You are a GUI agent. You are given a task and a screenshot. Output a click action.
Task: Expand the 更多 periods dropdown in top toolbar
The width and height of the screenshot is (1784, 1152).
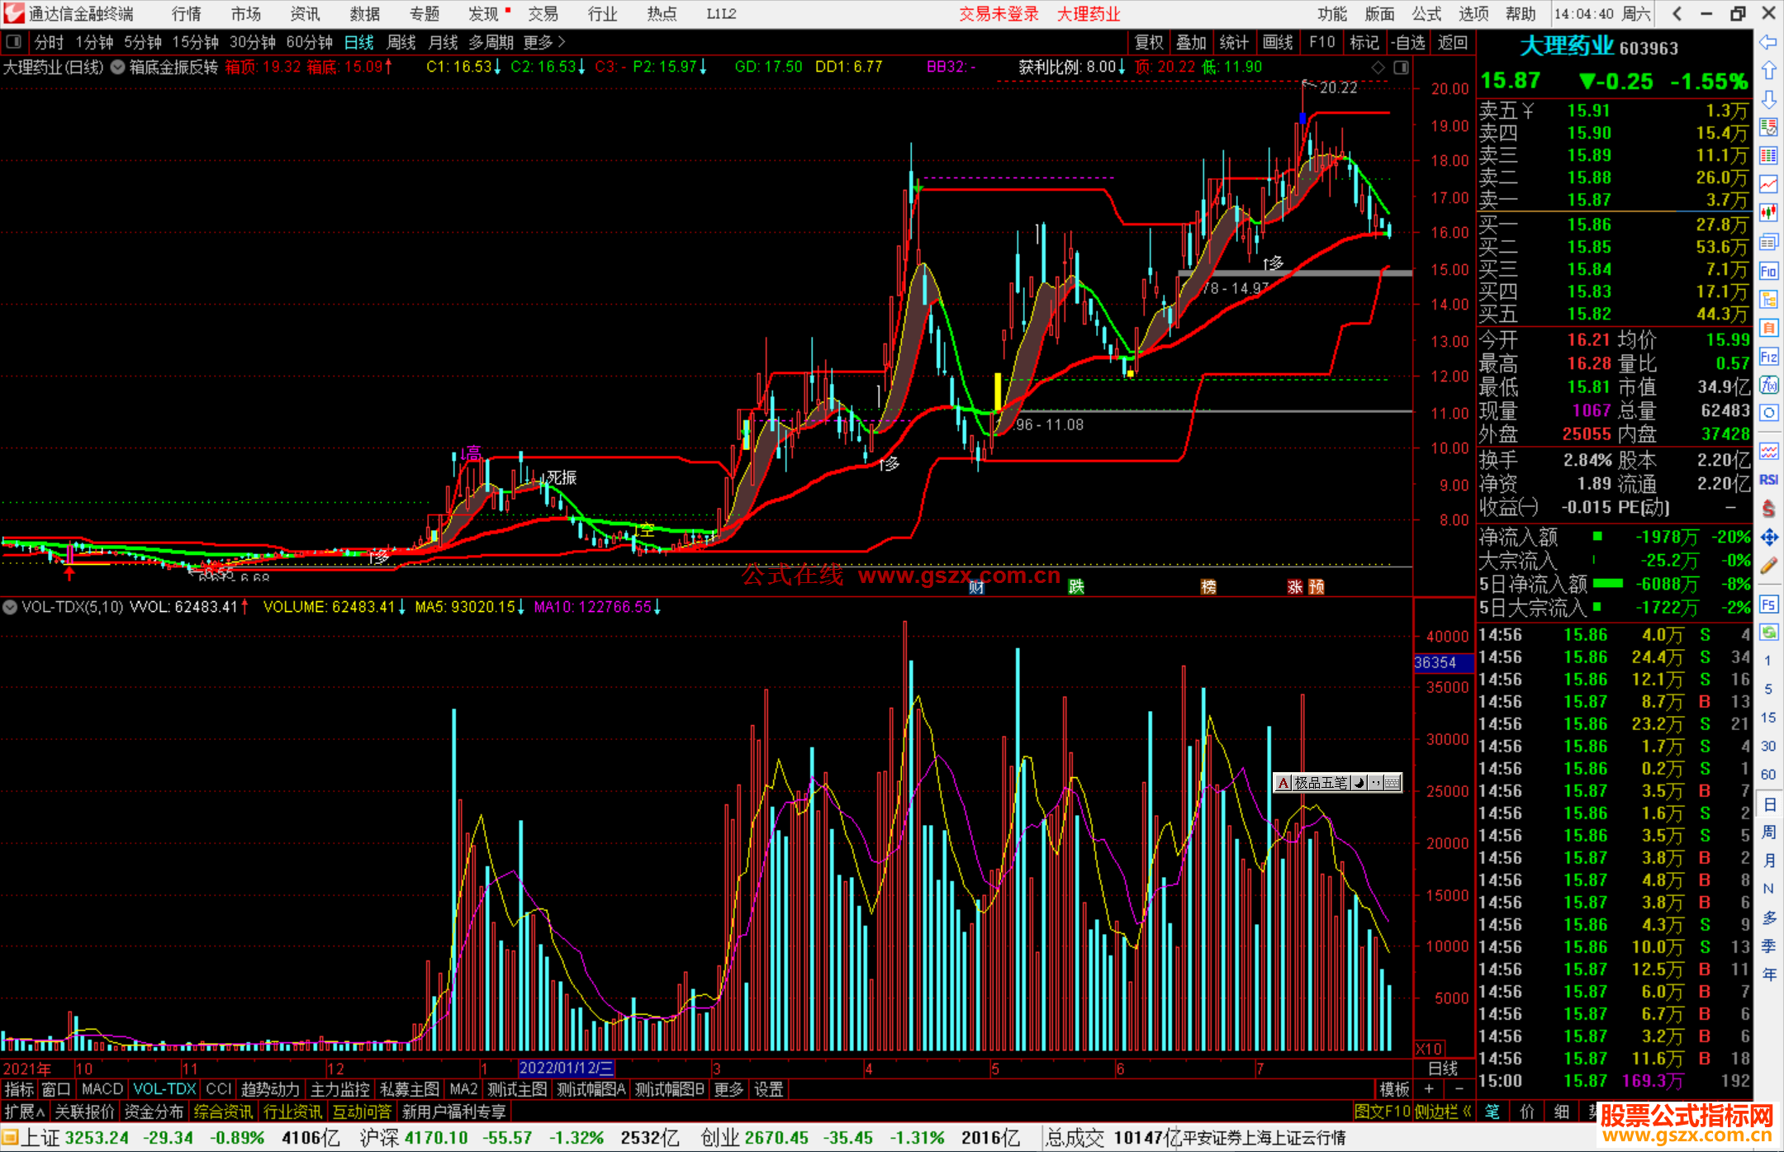pyautogui.click(x=544, y=42)
